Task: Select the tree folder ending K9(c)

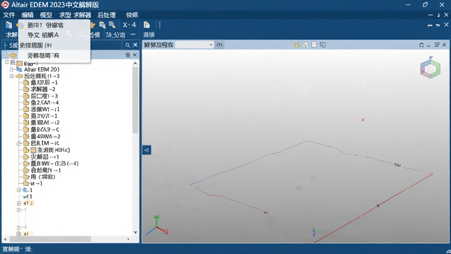Action: coord(53,150)
